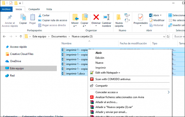Expand the Propiedades dropdown arrow
The image size is (185, 117).
pos(141,26)
